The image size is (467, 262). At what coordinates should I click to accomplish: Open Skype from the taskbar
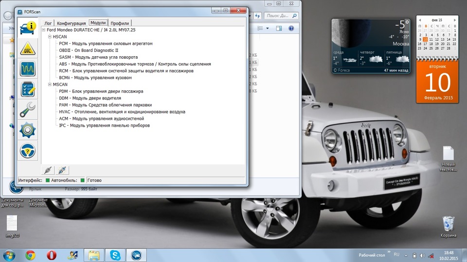(115, 256)
